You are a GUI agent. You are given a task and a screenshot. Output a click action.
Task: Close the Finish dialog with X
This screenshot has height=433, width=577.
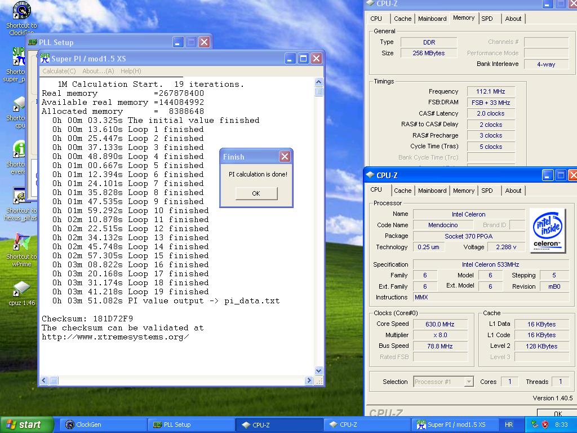285,157
